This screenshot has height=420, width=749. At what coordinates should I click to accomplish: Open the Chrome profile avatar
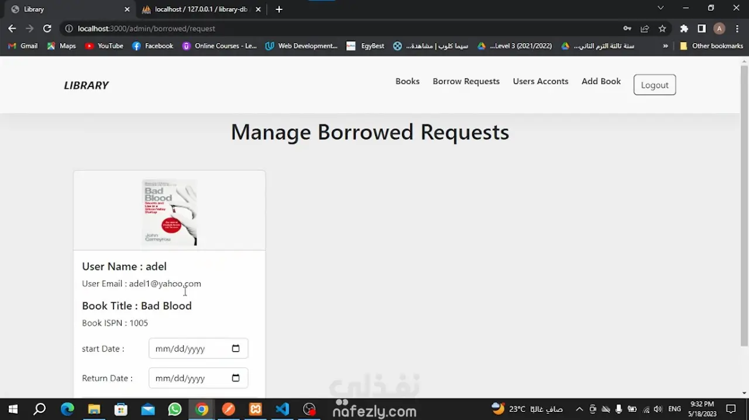[720, 29]
